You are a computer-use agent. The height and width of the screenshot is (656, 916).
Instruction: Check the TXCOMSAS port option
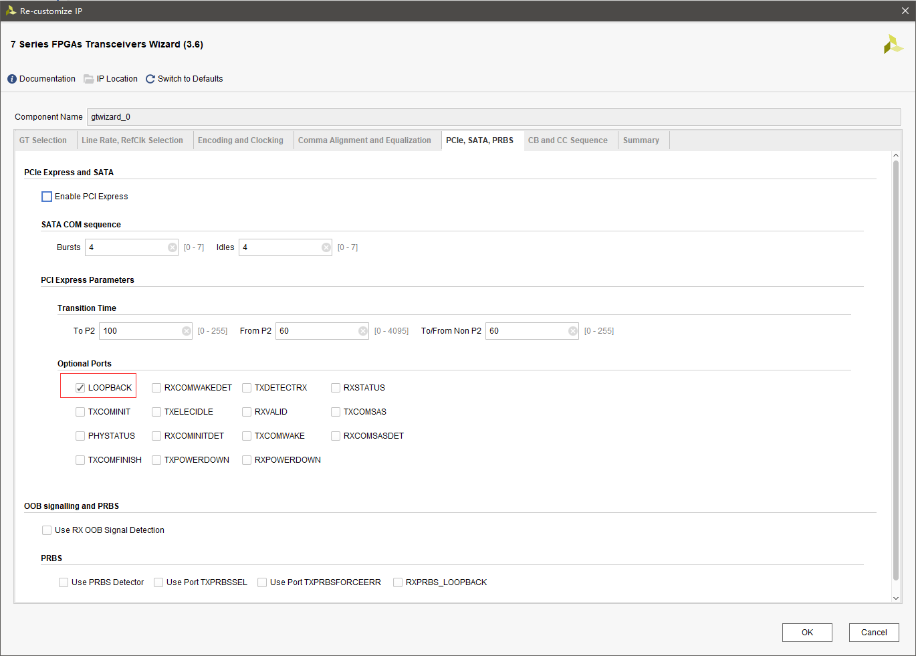pos(336,412)
